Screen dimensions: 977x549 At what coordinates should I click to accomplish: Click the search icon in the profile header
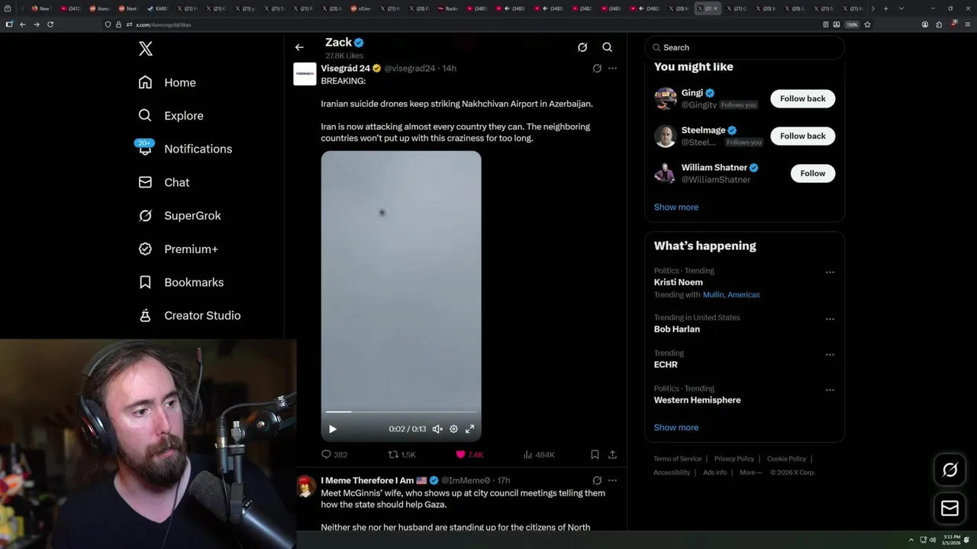coord(608,47)
